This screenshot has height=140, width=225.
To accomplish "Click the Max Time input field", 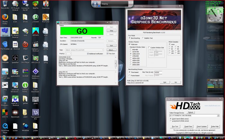I will [158, 72].
